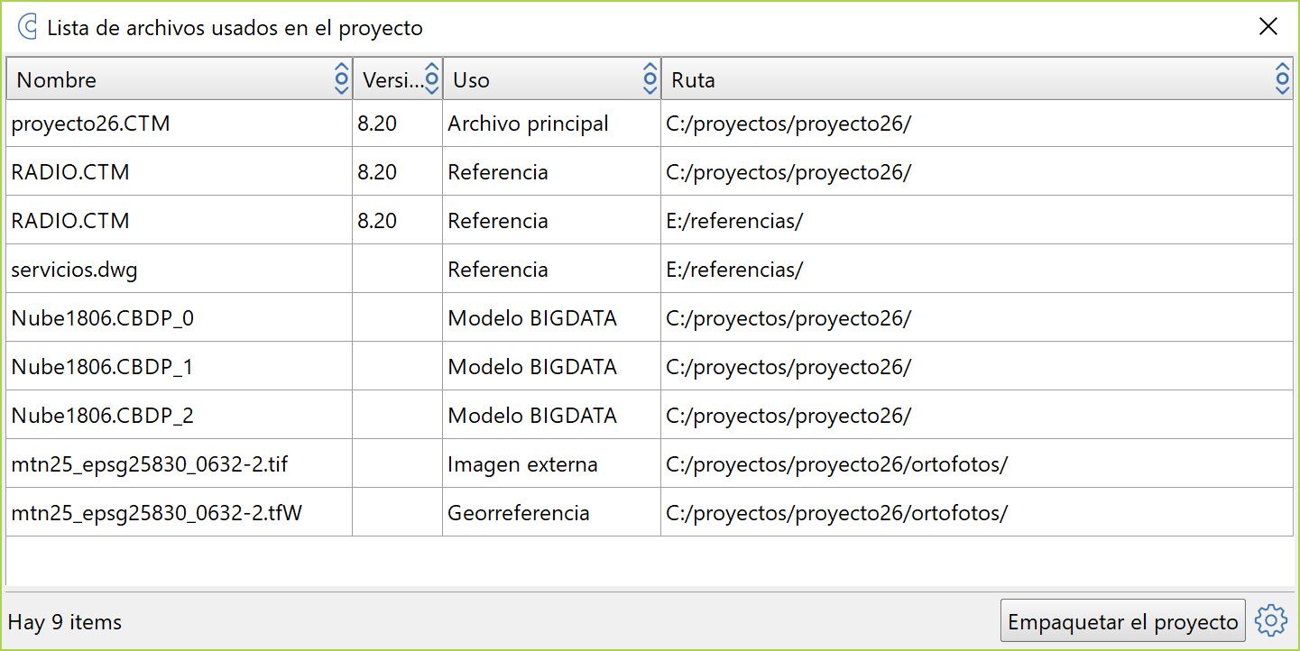Select the proyecto26.CTM archivo principal row
Screen dimensions: 1300x651
tap(361, 124)
